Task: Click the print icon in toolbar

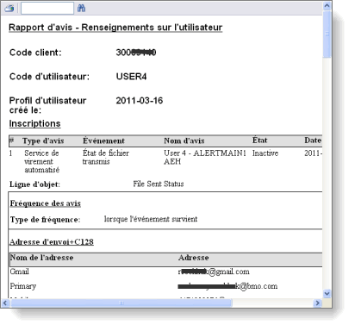Action: pyautogui.click(x=9, y=8)
